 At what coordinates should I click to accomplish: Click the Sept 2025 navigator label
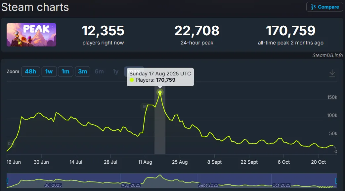pyautogui.click(x=208, y=185)
